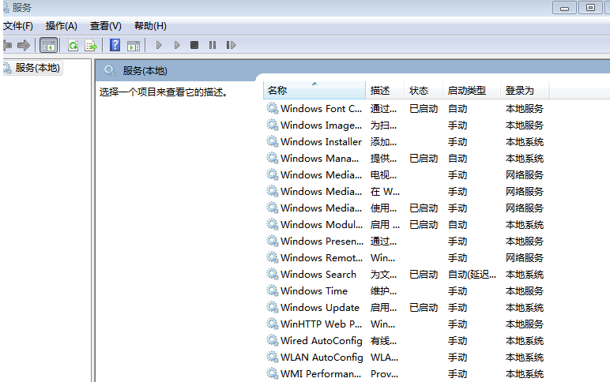Open the 文件(F) menu

[x=17, y=26]
